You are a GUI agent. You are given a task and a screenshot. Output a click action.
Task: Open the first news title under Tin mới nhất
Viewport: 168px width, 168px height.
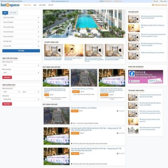pos(152,17)
